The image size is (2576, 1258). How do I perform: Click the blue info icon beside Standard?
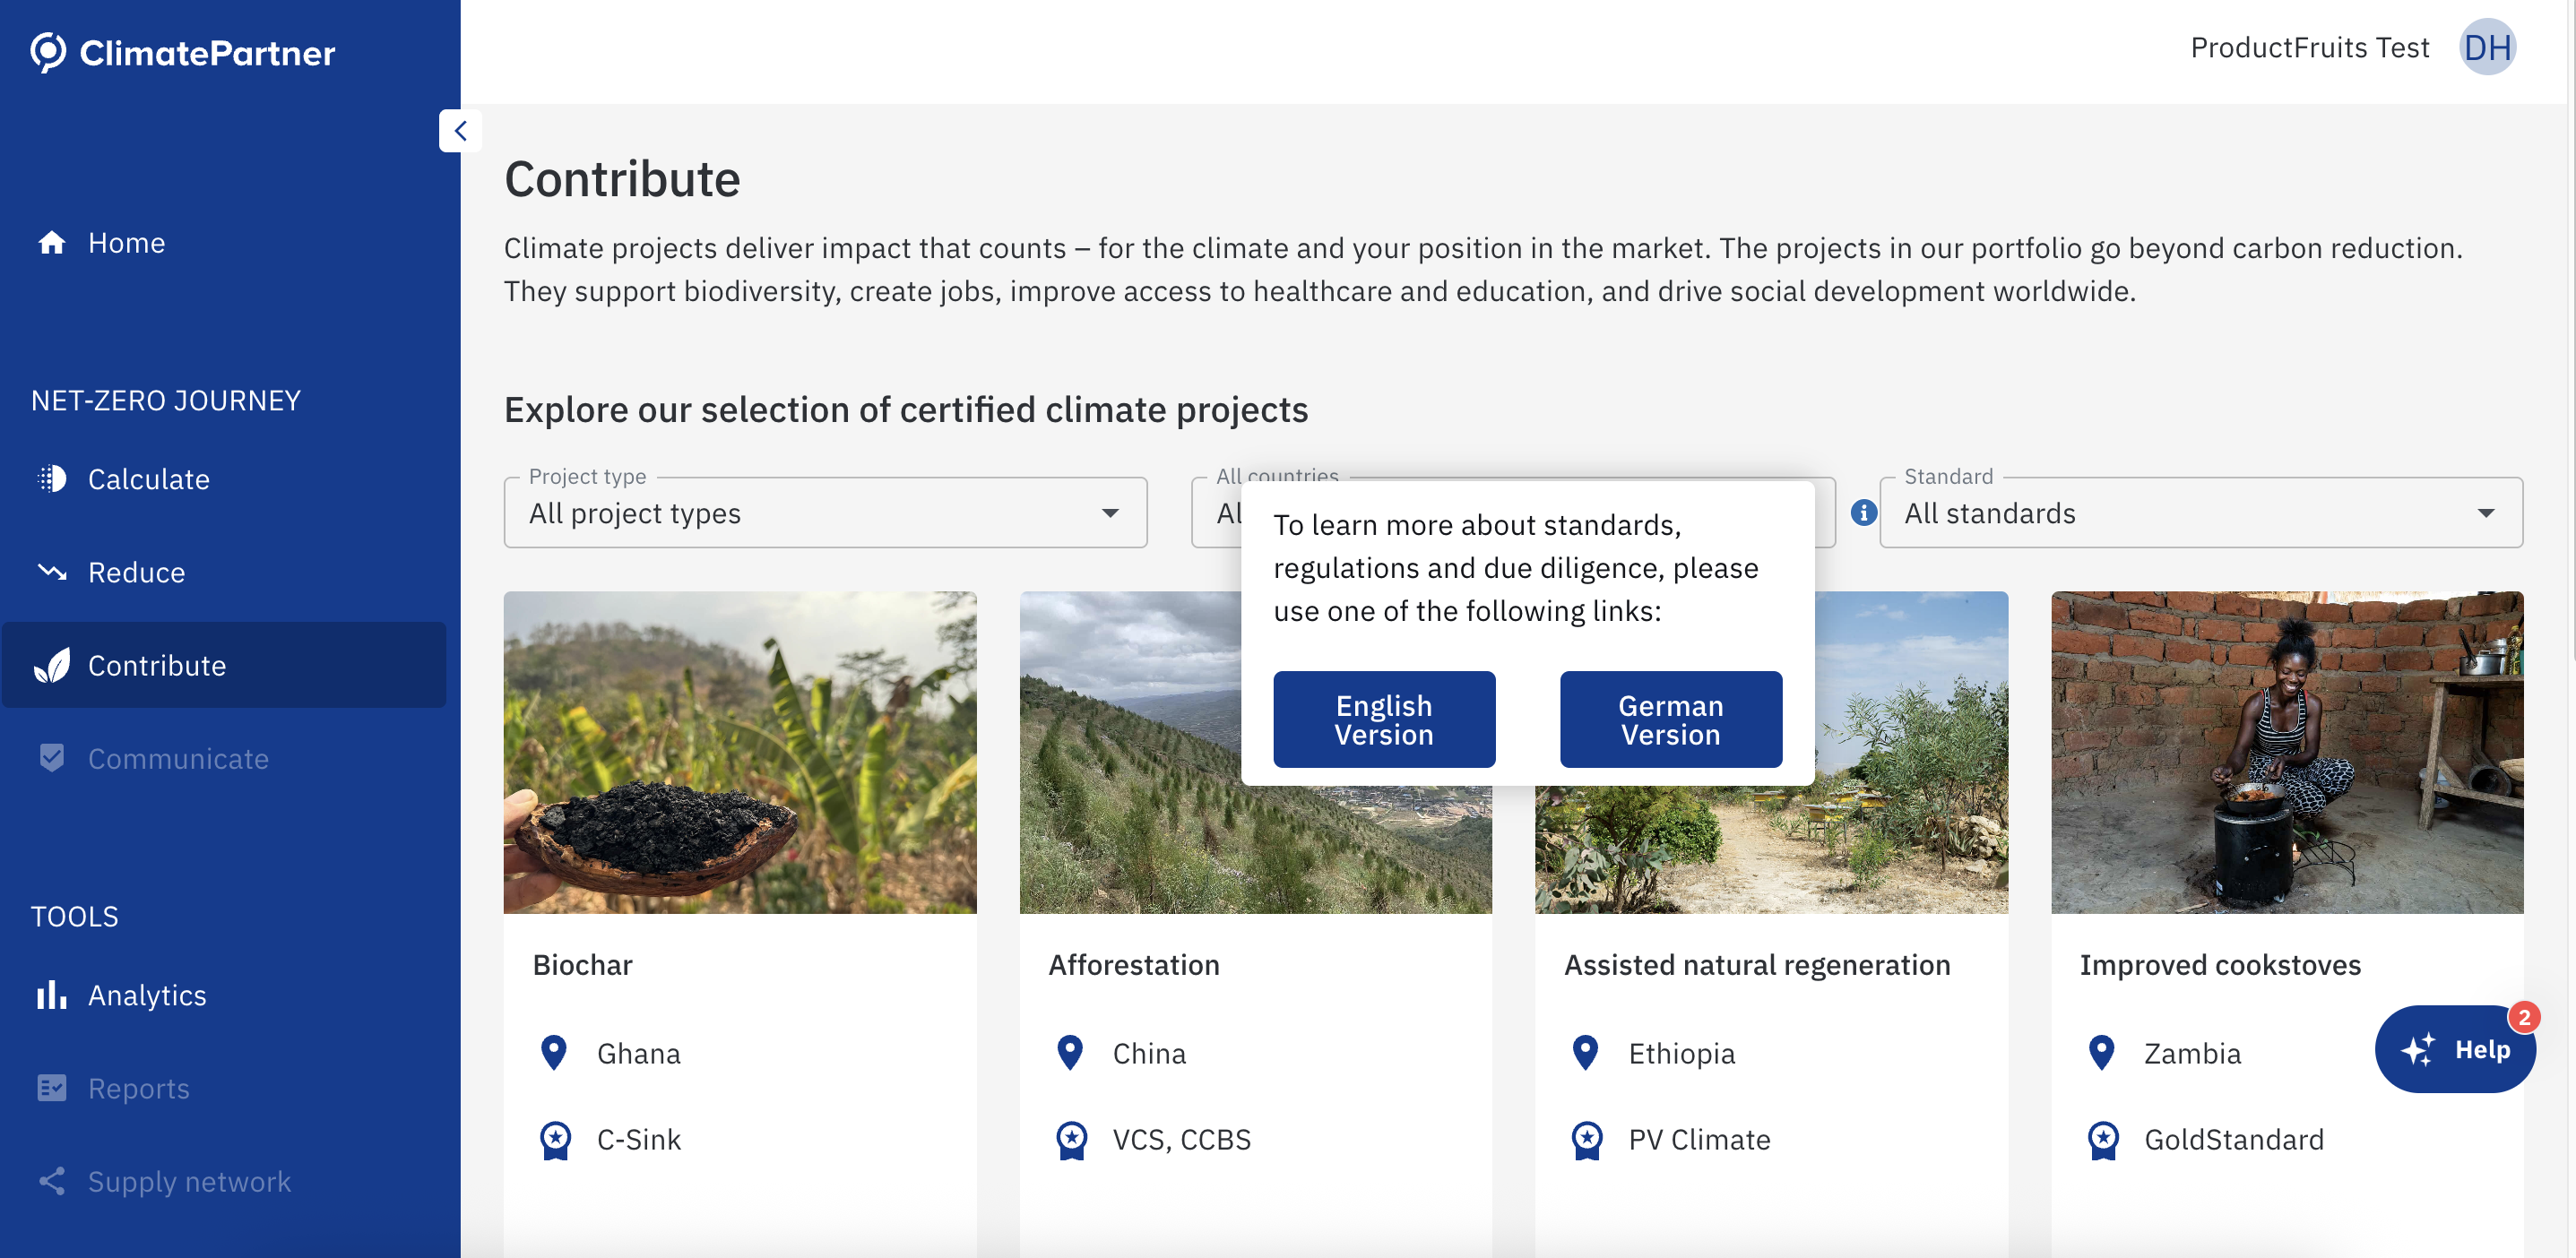click(x=1863, y=513)
